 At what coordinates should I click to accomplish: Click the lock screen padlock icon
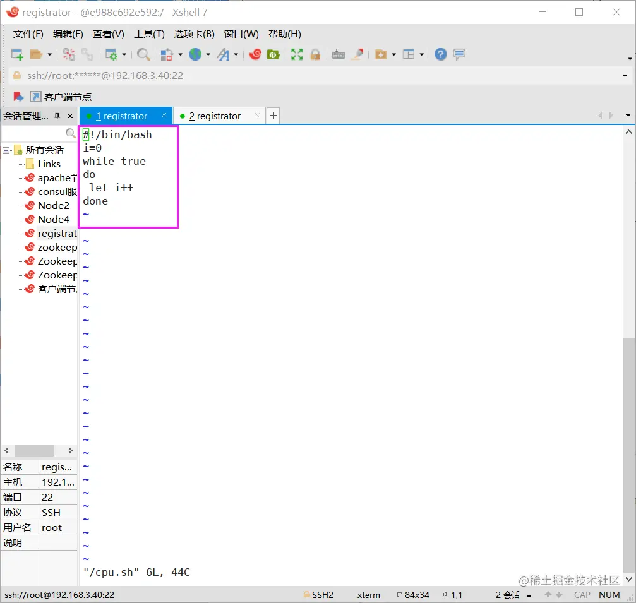(x=316, y=54)
